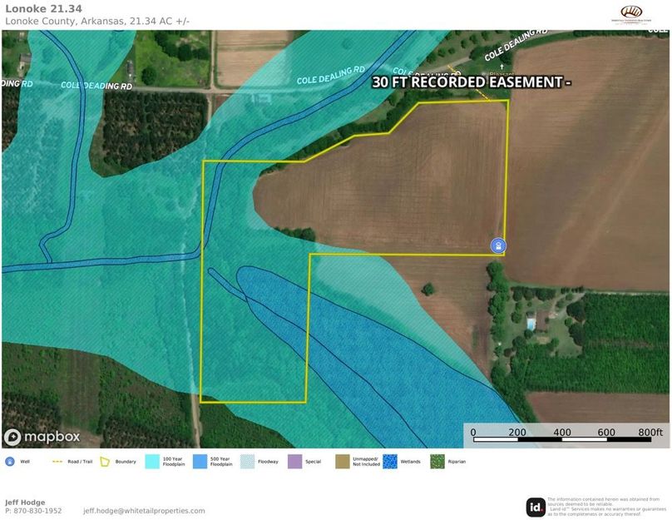Click the purple Special legend swatch
This screenshot has width=672, height=520.
tap(295, 462)
